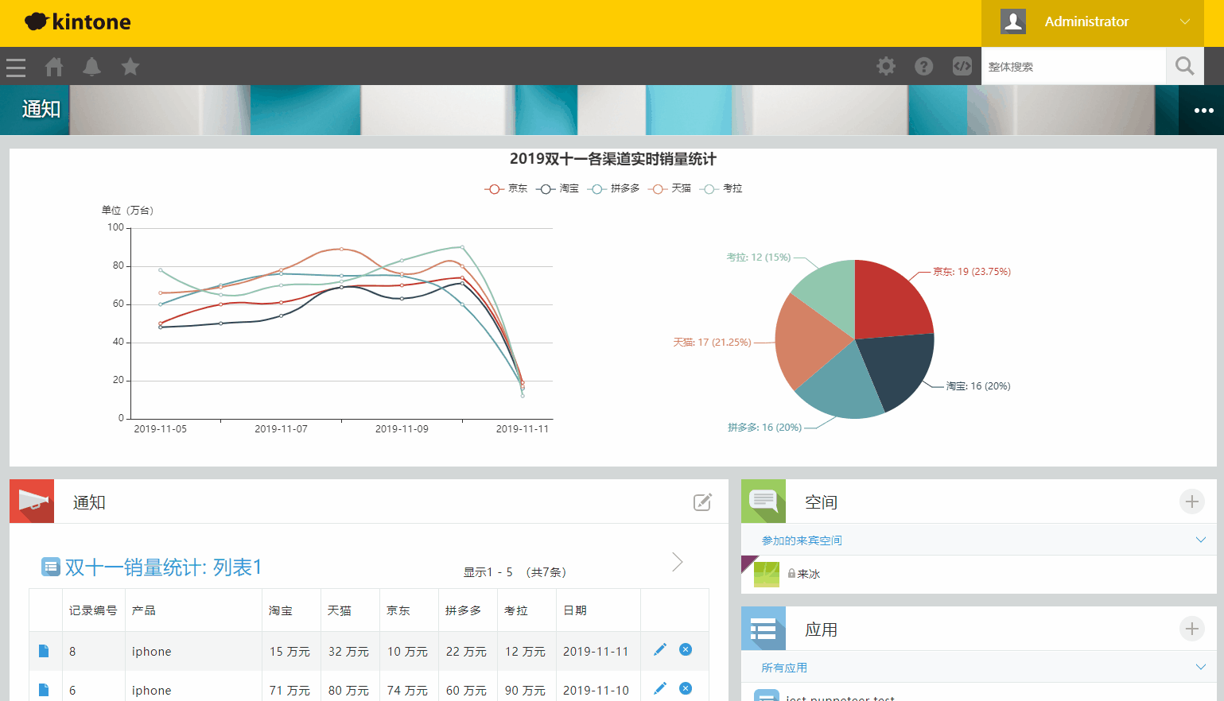The height and width of the screenshot is (701, 1224).
Task: Edit record 8 with pencil icon
Action: (x=660, y=650)
